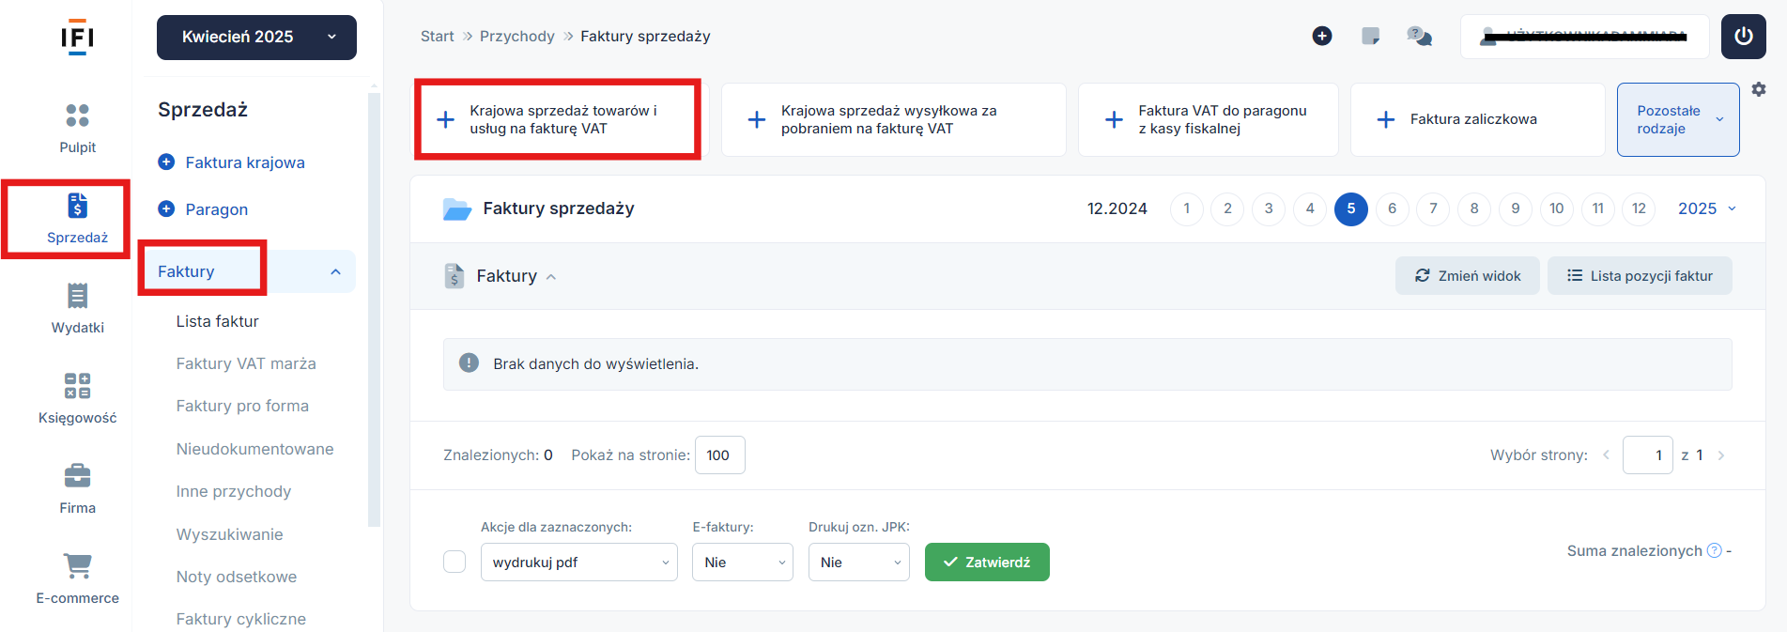Select month 4 in the month picker
Screen dimensions: 1787x632
[1310, 208]
